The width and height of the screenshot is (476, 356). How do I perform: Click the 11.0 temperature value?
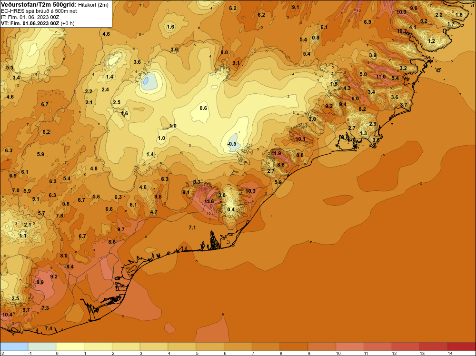click(x=381, y=77)
